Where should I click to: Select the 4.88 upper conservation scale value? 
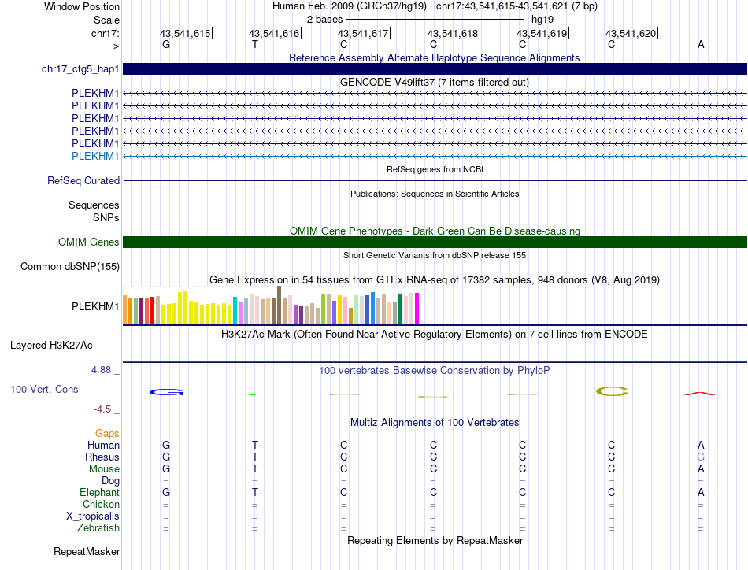[x=101, y=370]
